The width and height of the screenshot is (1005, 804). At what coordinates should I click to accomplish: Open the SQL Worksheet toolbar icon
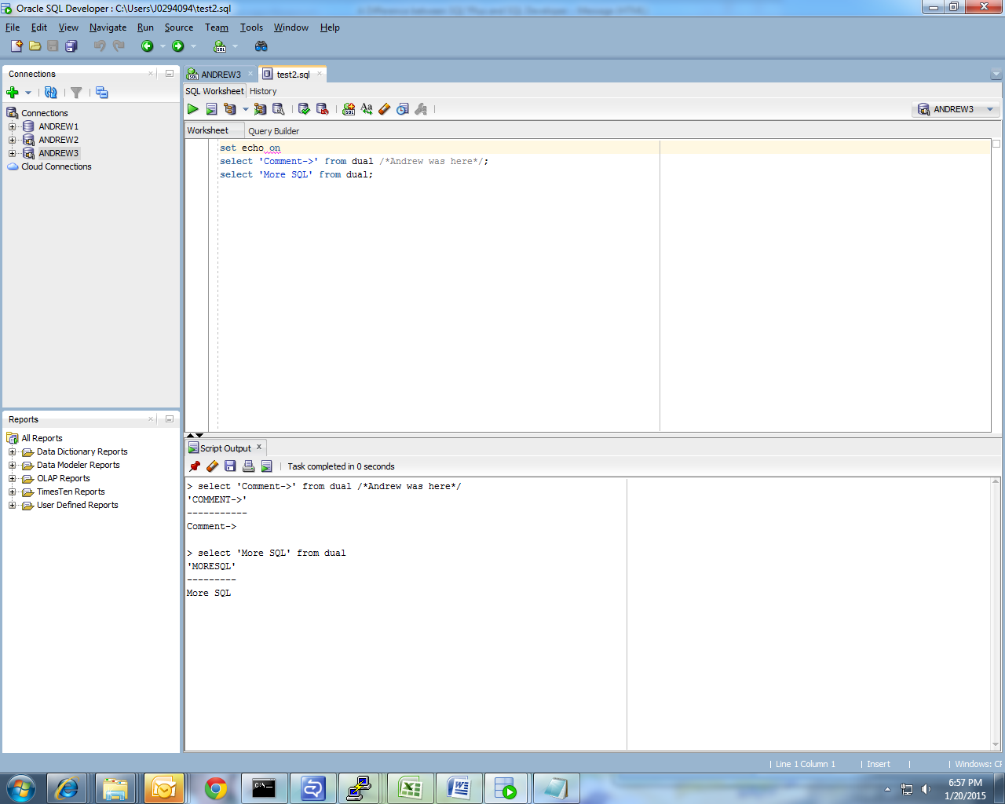(220, 46)
